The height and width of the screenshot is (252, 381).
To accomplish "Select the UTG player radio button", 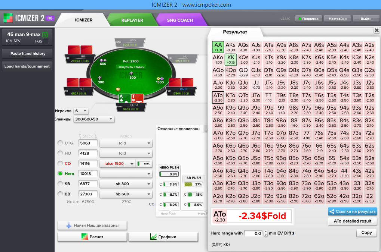I will point(60,143).
